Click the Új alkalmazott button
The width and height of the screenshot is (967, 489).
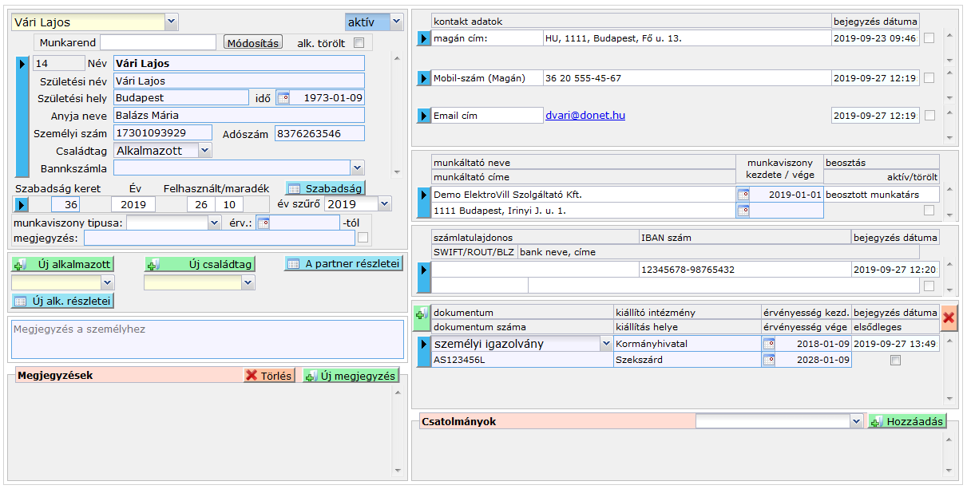62,264
